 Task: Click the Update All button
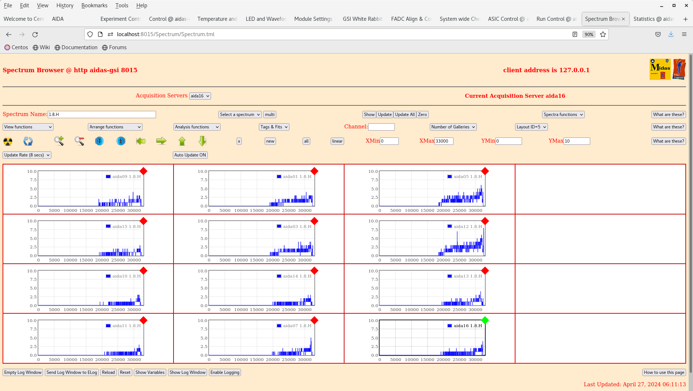(x=405, y=115)
